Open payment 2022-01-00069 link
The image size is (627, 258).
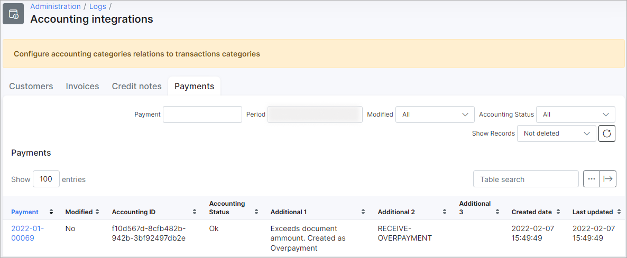[27, 233]
